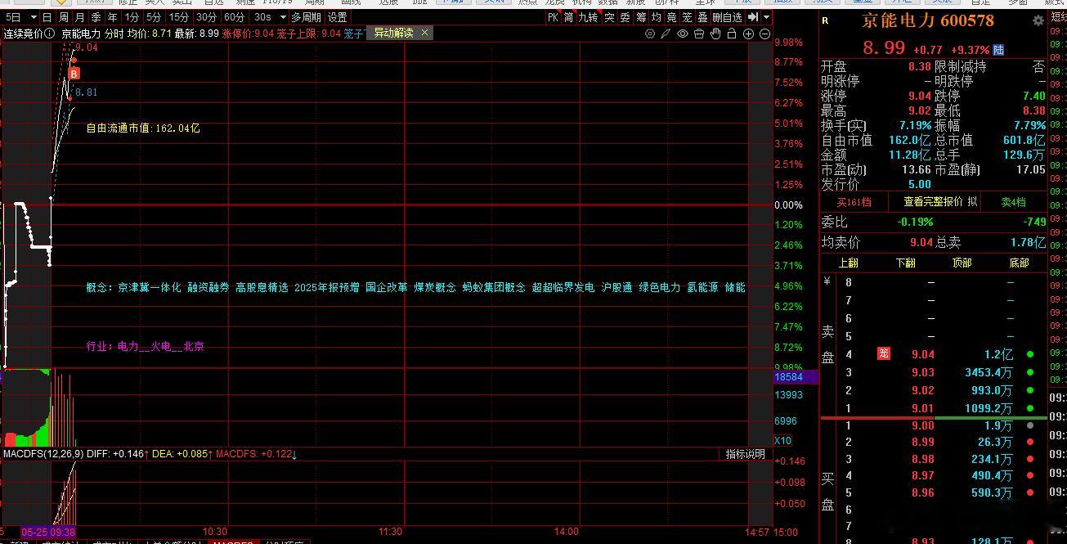
Task: Select the 60分 period
Action: point(234,17)
